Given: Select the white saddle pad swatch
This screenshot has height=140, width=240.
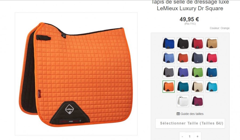Looking at the screenshot, I should pos(183,101).
